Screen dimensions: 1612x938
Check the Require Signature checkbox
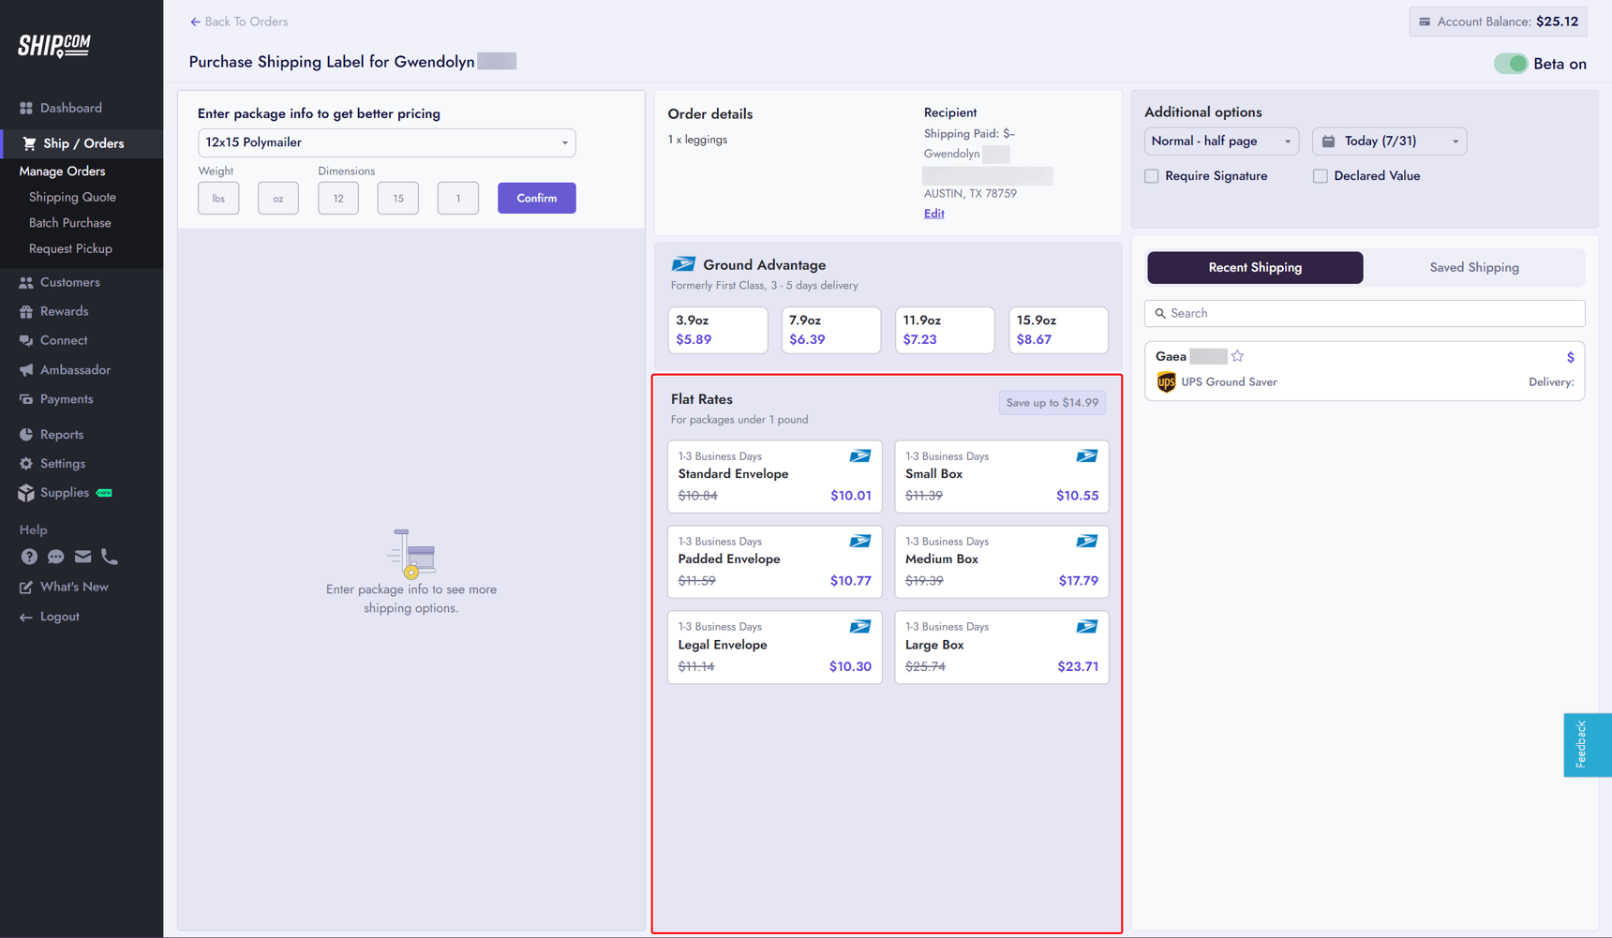(x=1152, y=176)
